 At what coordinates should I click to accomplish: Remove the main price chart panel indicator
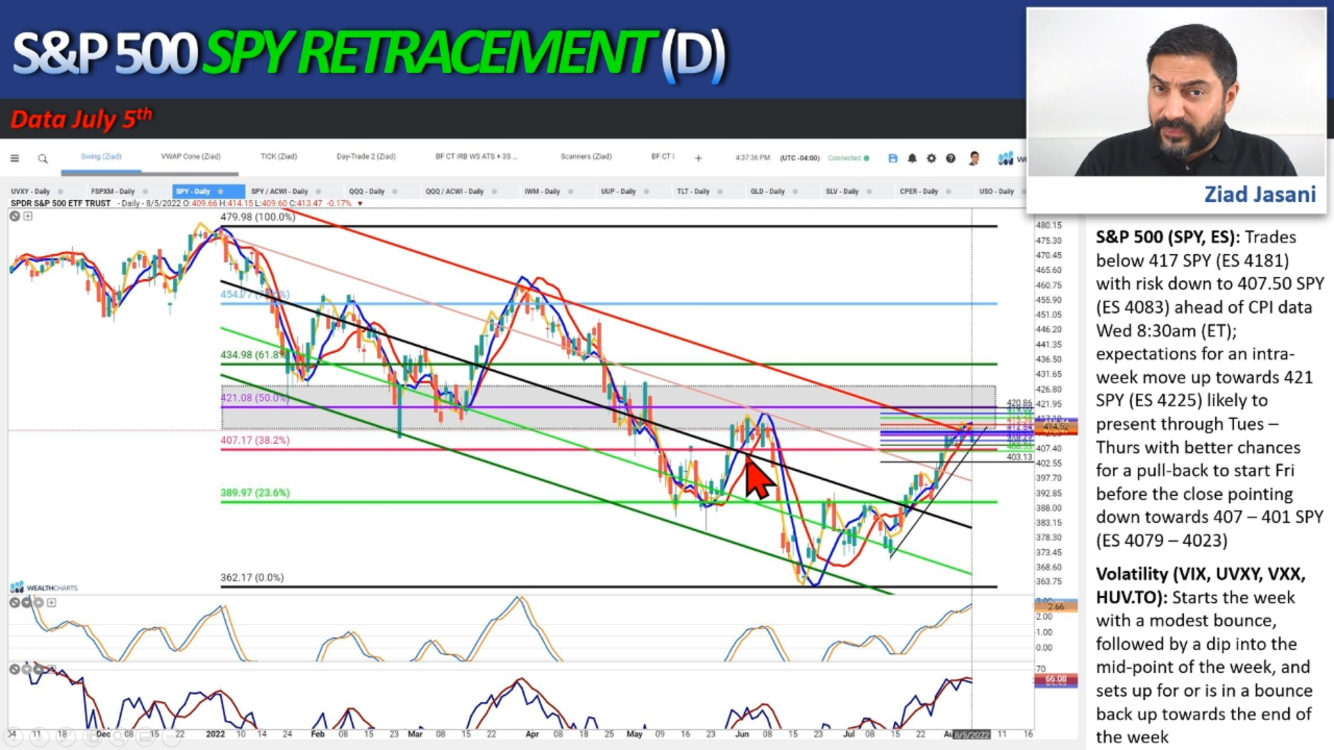(15, 216)
